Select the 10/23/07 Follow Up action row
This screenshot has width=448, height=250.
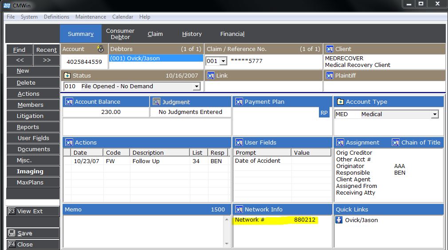point(146,161)
